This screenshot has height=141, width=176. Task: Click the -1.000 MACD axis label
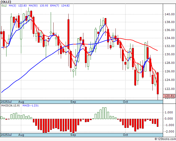[169, 125]
